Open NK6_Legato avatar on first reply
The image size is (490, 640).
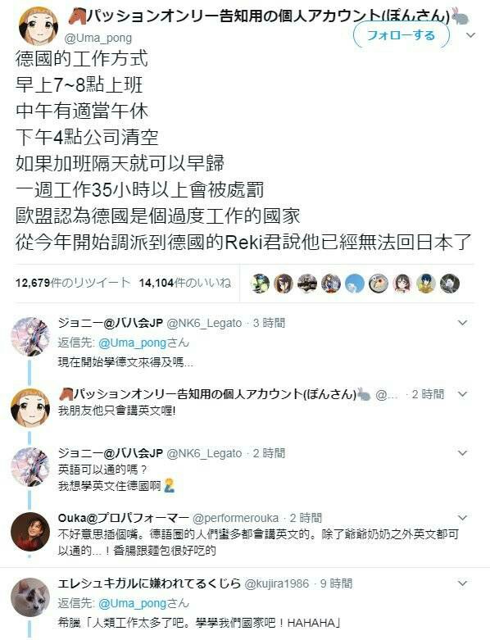(29, 337)
